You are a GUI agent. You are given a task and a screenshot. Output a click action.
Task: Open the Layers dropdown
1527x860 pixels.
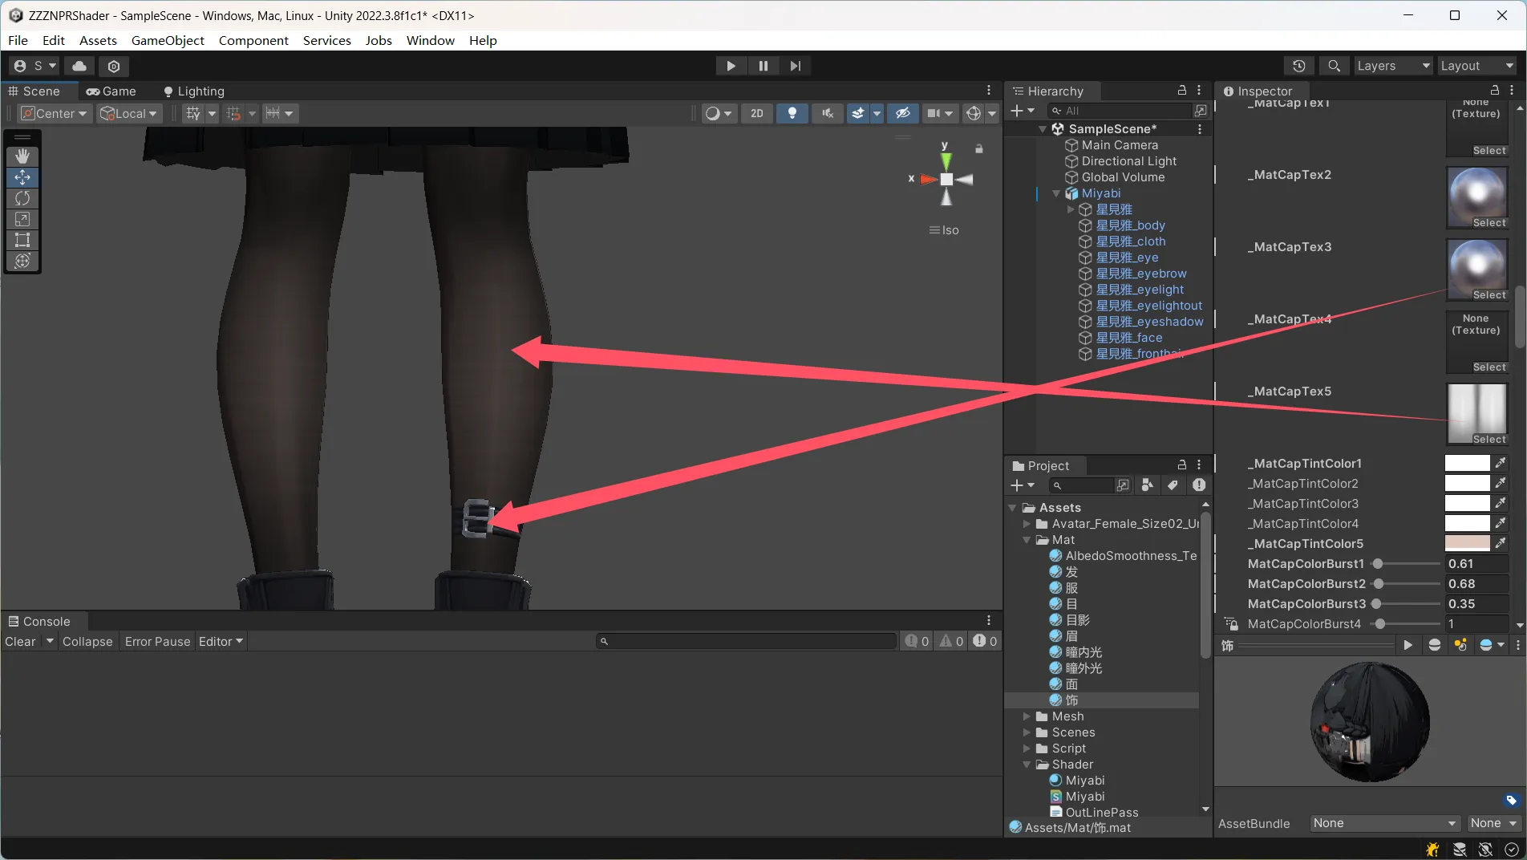tap(1392, 66)
